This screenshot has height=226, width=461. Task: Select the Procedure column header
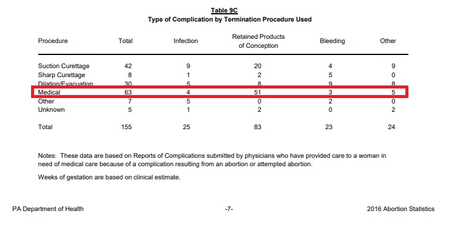click(x=53, y=41)
